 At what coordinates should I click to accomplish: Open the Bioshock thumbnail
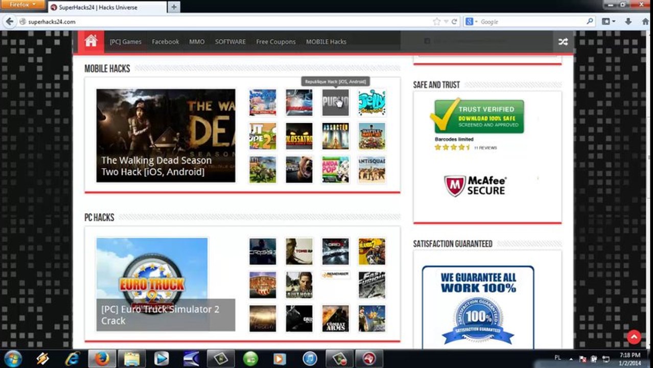point(263,285)
